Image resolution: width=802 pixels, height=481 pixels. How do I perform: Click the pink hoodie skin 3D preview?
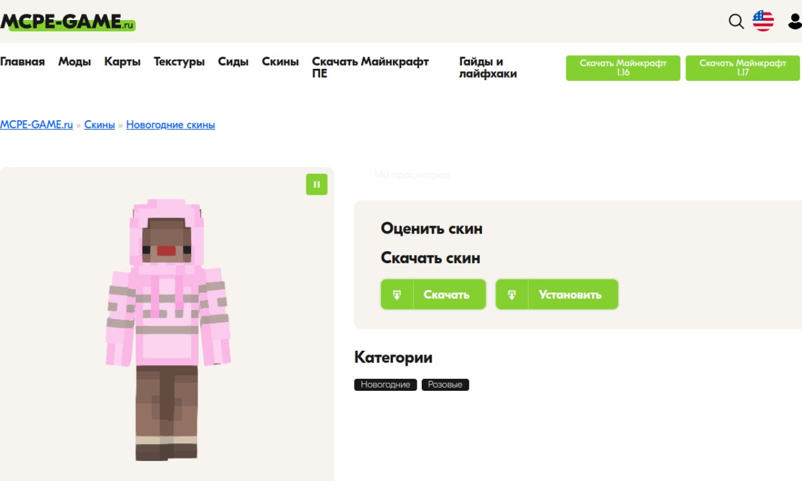tap(167, 330)
